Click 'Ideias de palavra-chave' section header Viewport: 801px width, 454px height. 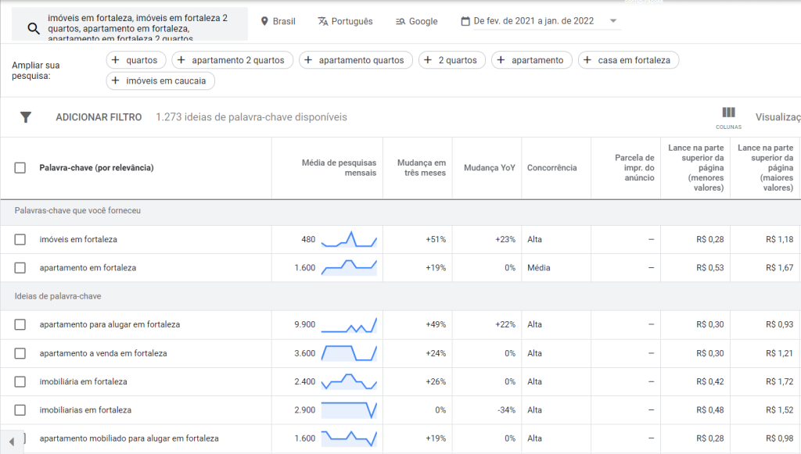tap(58, 296)
